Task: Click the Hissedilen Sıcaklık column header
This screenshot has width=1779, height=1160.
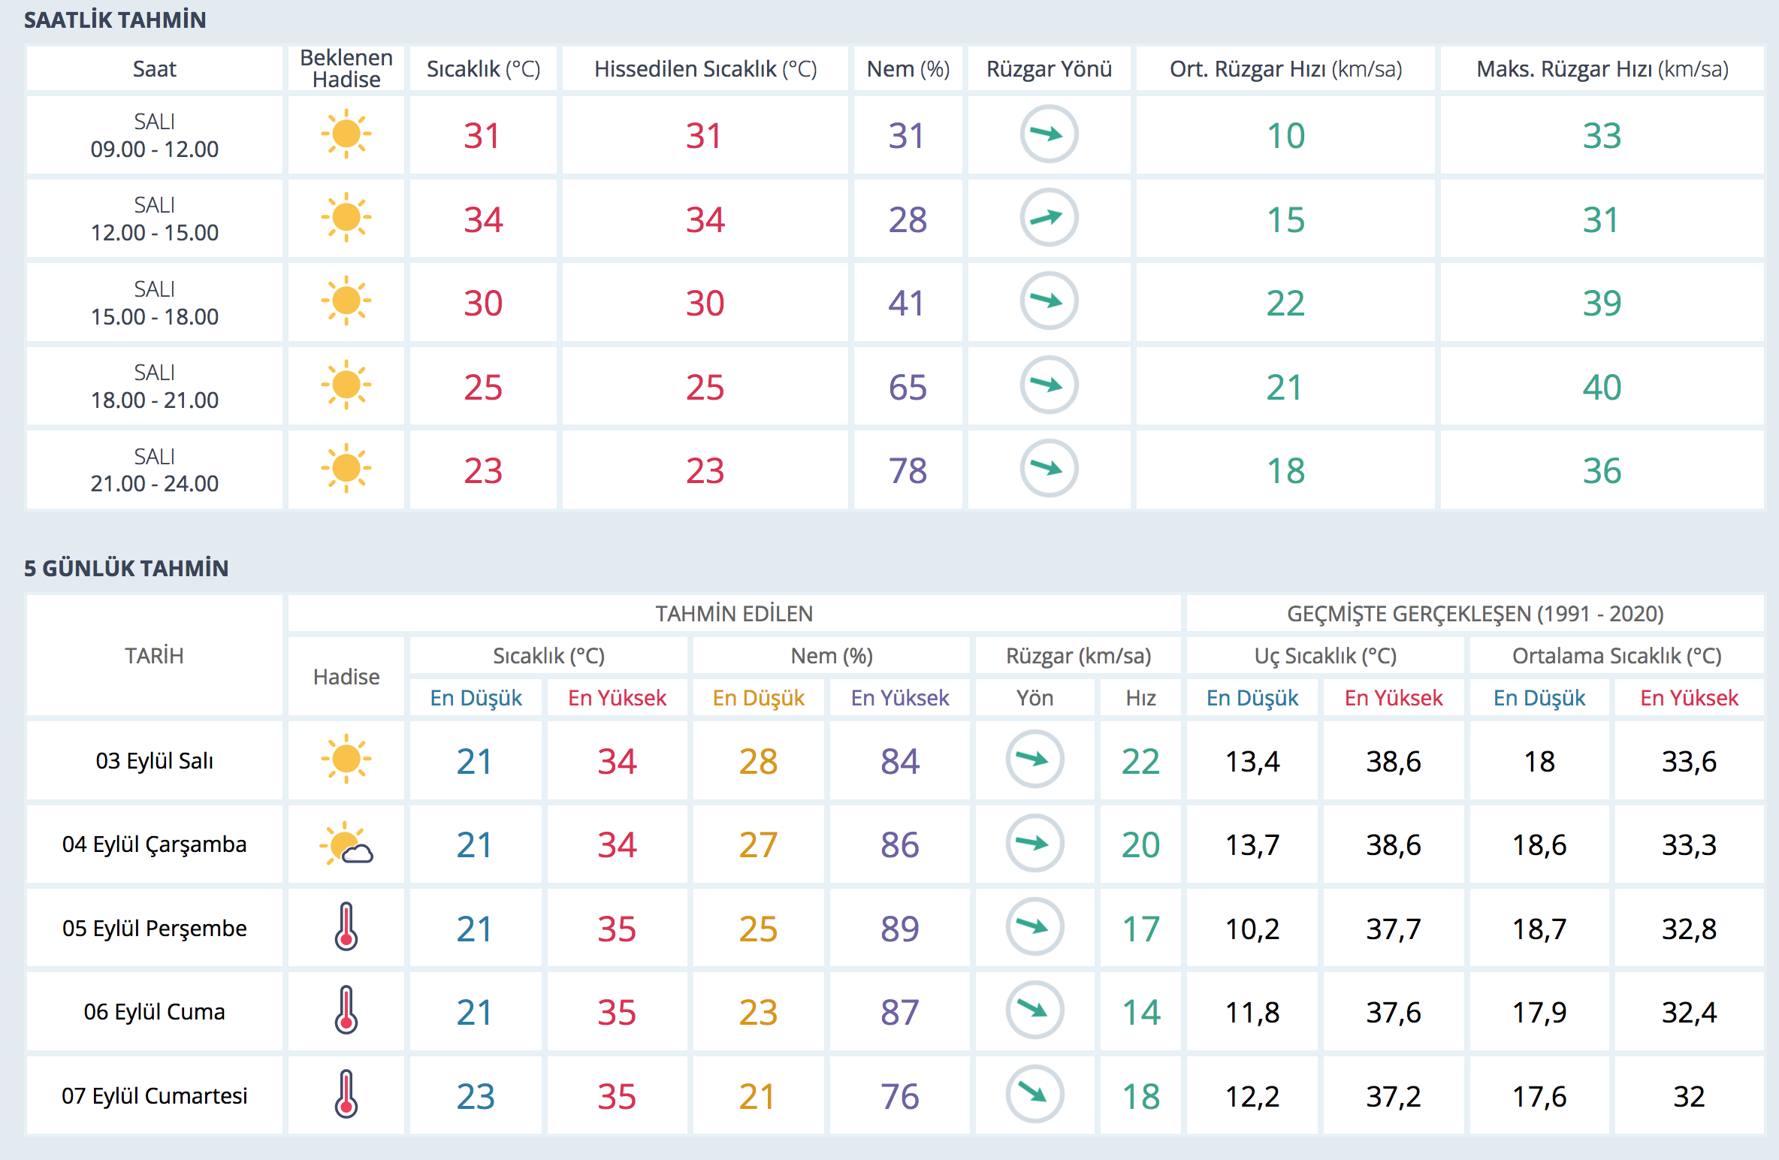Action: 705,69
